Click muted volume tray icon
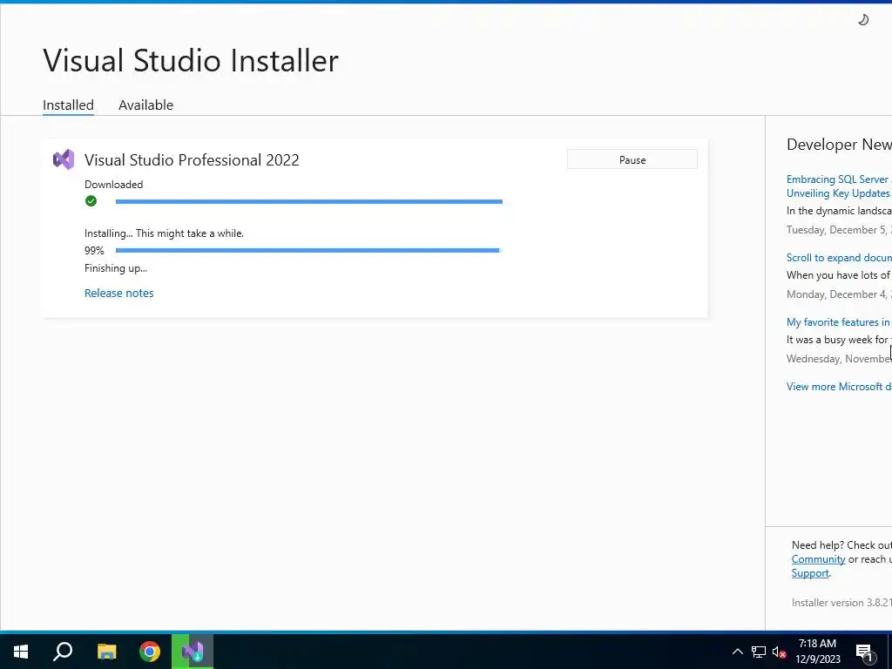 (x=779, y=652)
